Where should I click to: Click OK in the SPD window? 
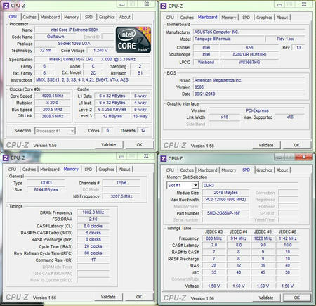tap(297, 298)
